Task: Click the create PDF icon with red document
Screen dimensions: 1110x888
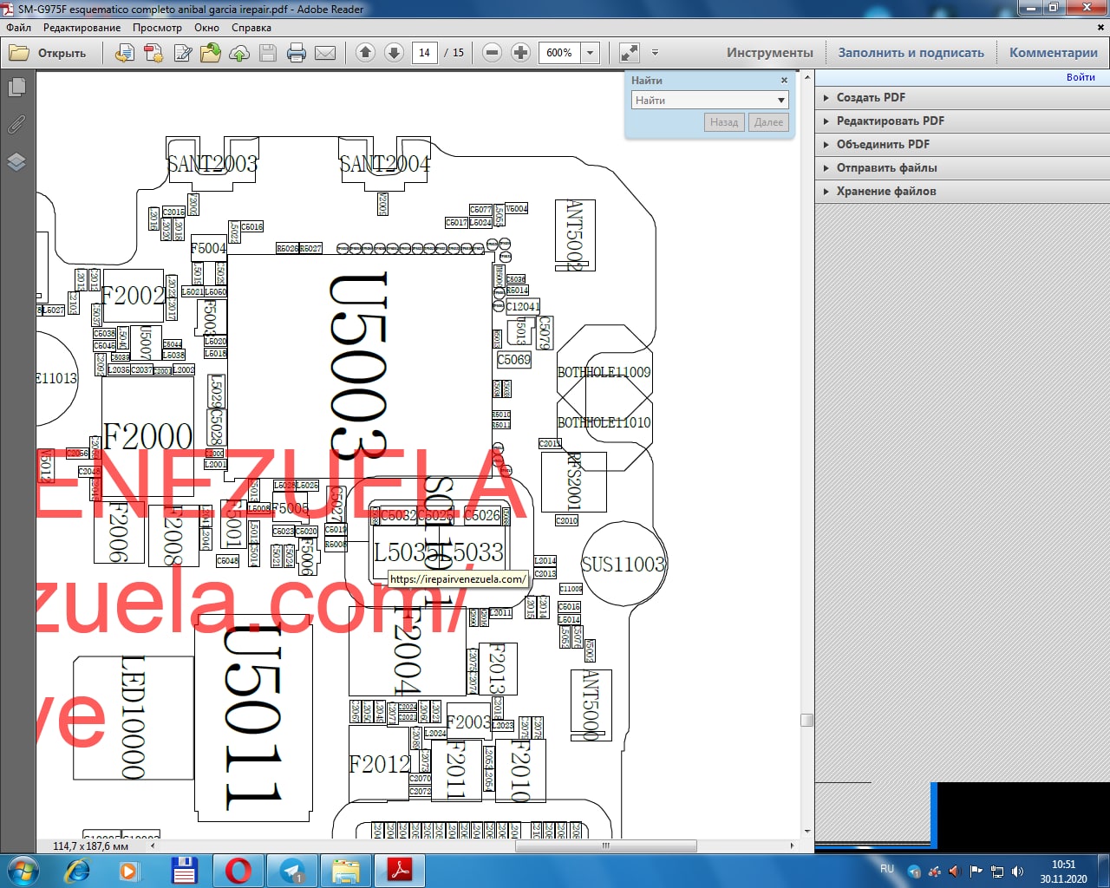Action: [153, 53]
